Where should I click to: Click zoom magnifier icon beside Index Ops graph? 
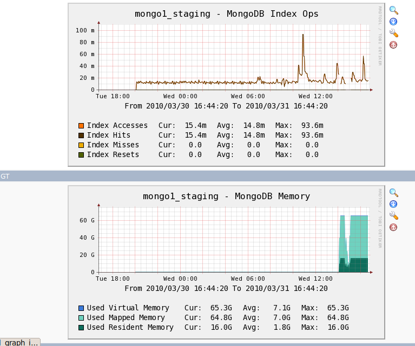coord(393,10)
